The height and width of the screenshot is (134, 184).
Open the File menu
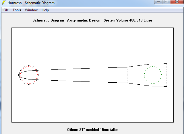coord(6,10)
